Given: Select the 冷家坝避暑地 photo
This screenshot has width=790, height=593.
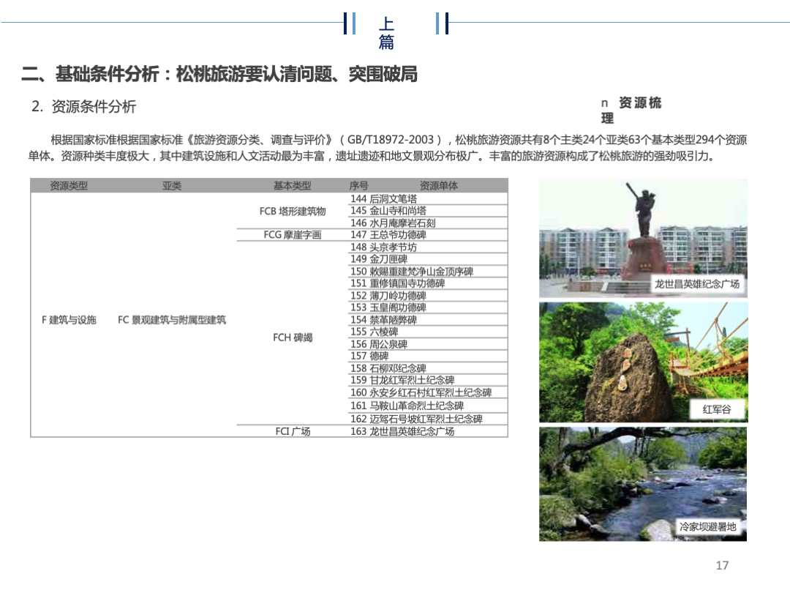Looking at the screenshot, I should (644, 483).
